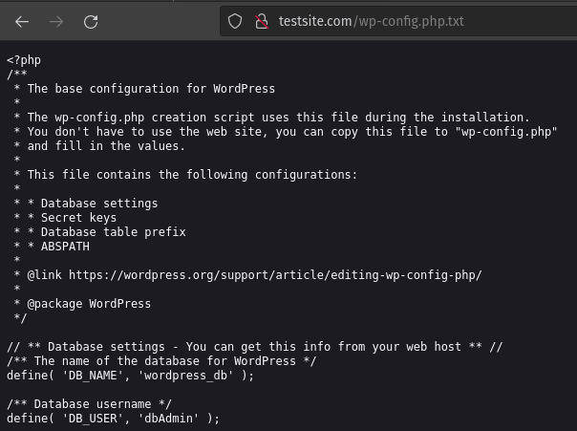The height and width of the screenshot is (431, 577).
Task: Click the 'dbAdmin' username value
Action: coord(175,419)
